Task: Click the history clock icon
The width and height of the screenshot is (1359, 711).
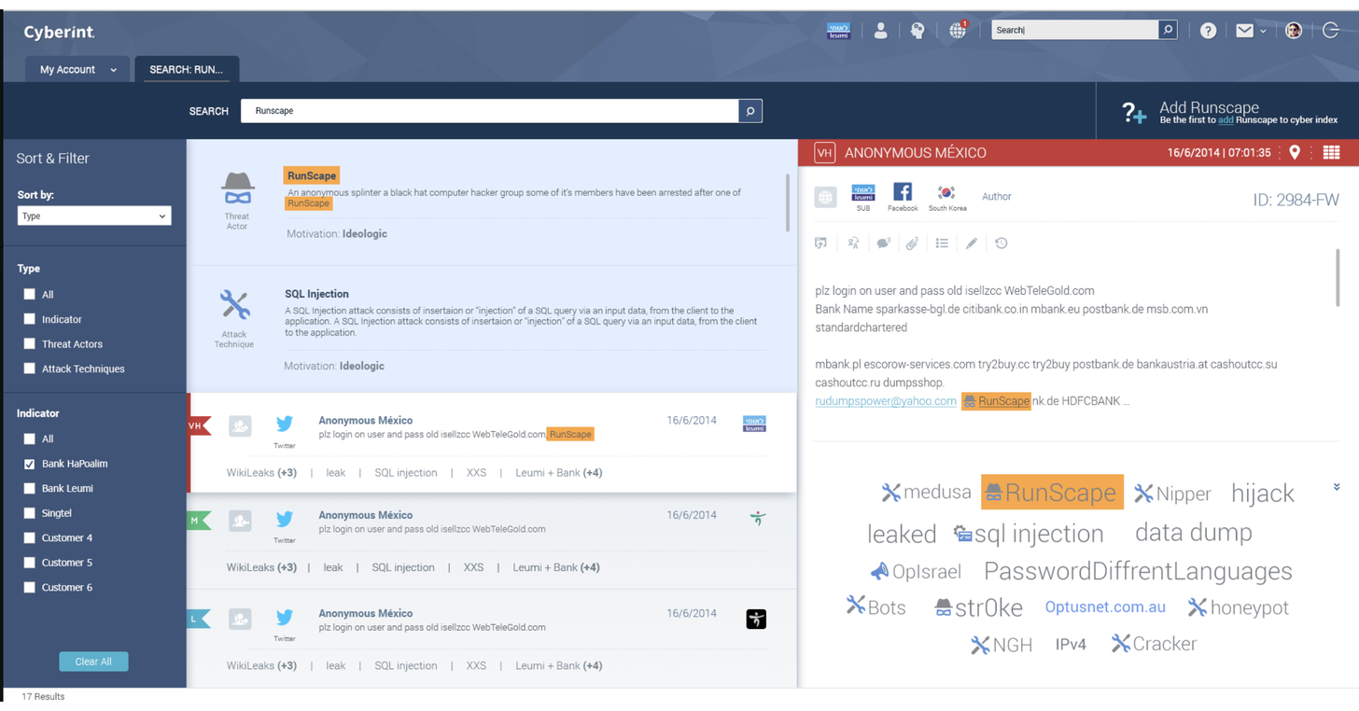Action: pyautogui.click(x=1001, y=244)
